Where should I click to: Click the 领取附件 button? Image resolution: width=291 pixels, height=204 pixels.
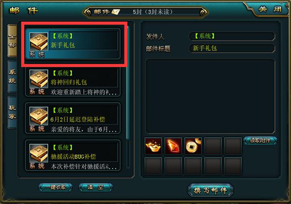[x=260, y=141]
